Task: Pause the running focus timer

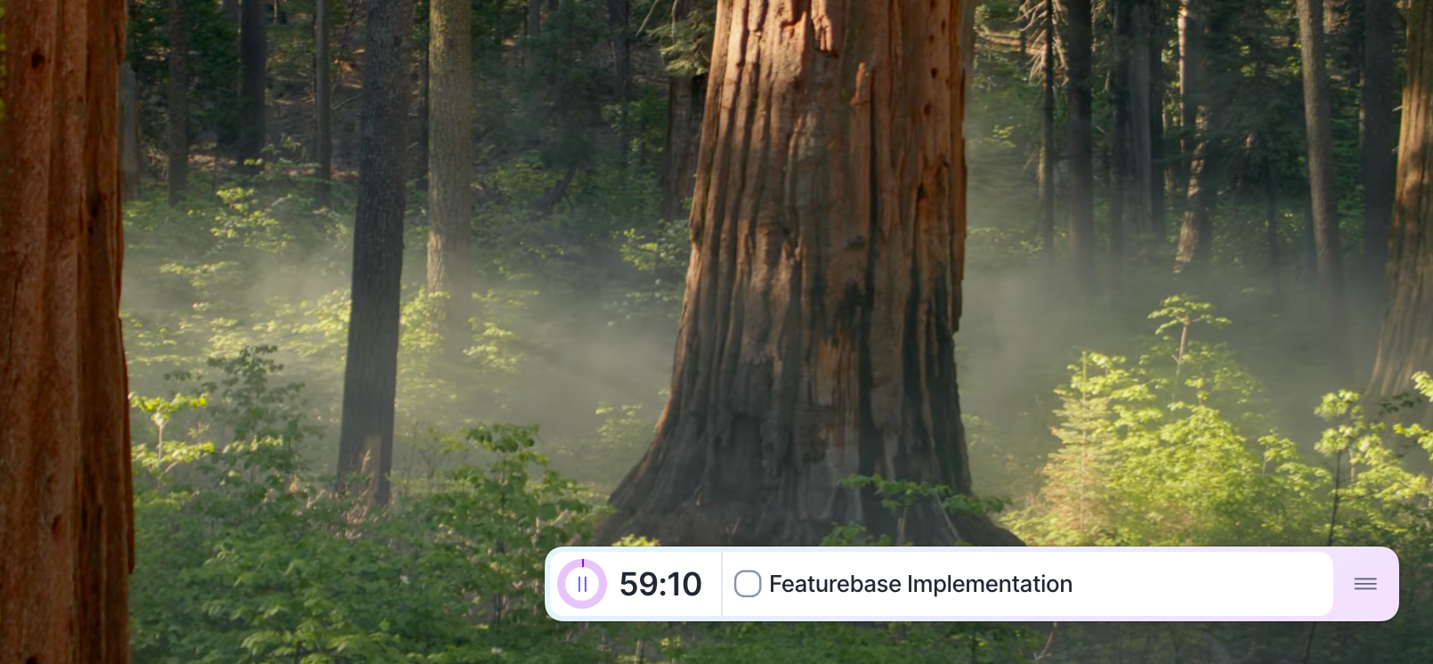Action: pos(582,584)
